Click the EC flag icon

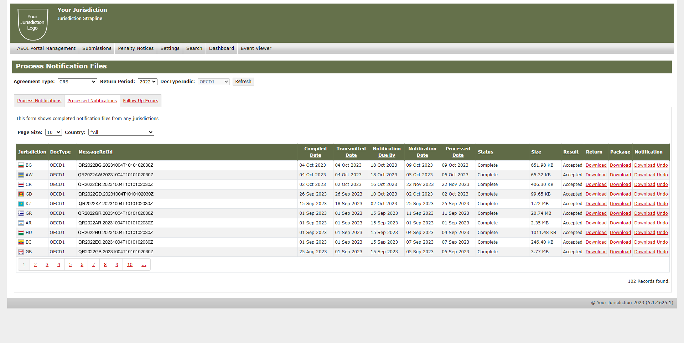(x=21, y=242)
